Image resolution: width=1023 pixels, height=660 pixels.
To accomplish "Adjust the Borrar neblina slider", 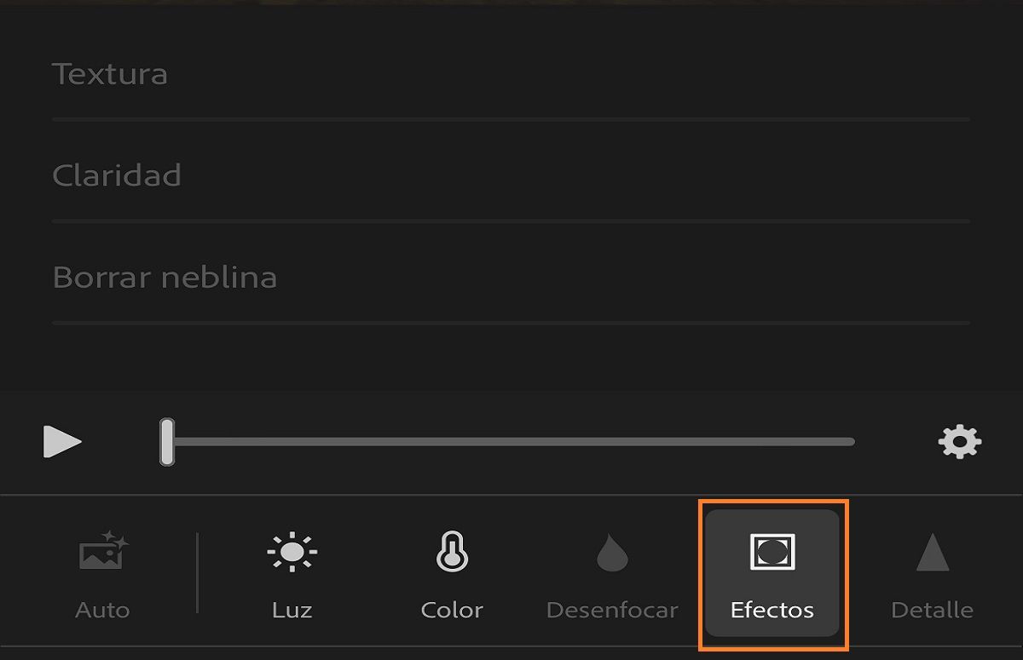I will [511, 321].
